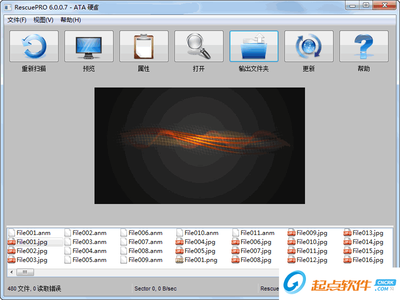Click the horizontal scrollbar thumb below the file list
The height and width of the screenshot is (300, 400).
[25, 271]
